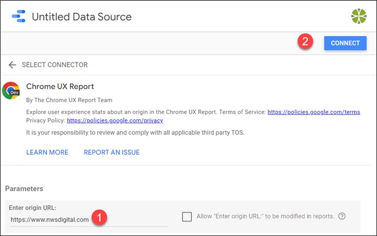Open the LEARN MORE link
The height and width of the screenshot is (236, 377).
click(47, 152)
